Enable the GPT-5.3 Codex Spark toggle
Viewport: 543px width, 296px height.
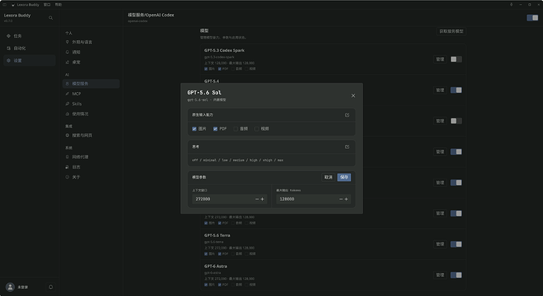point(456,59)
